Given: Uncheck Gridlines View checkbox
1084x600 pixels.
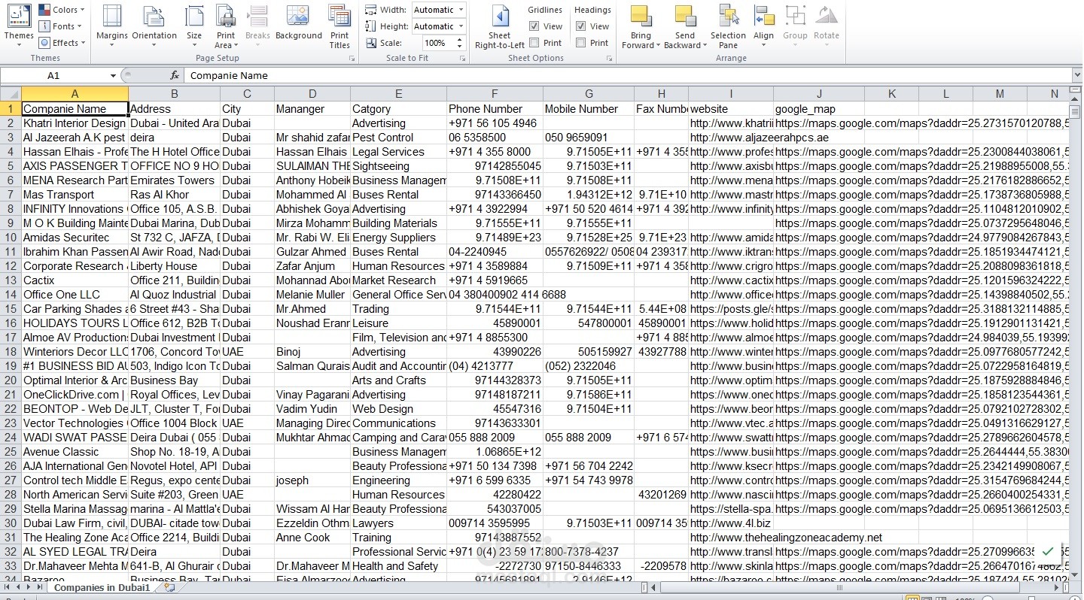Looking at the screenshot, I should 534,26.
